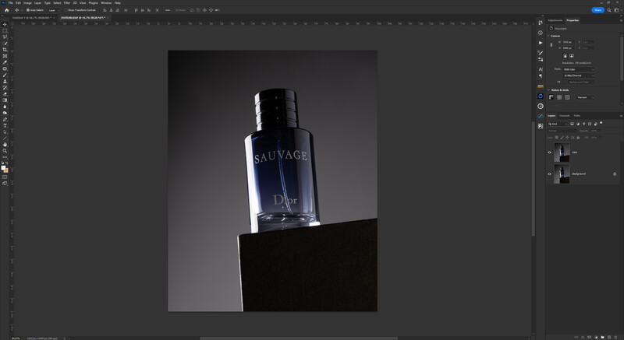
Task: Click the Share button
Action: [597, 10]
